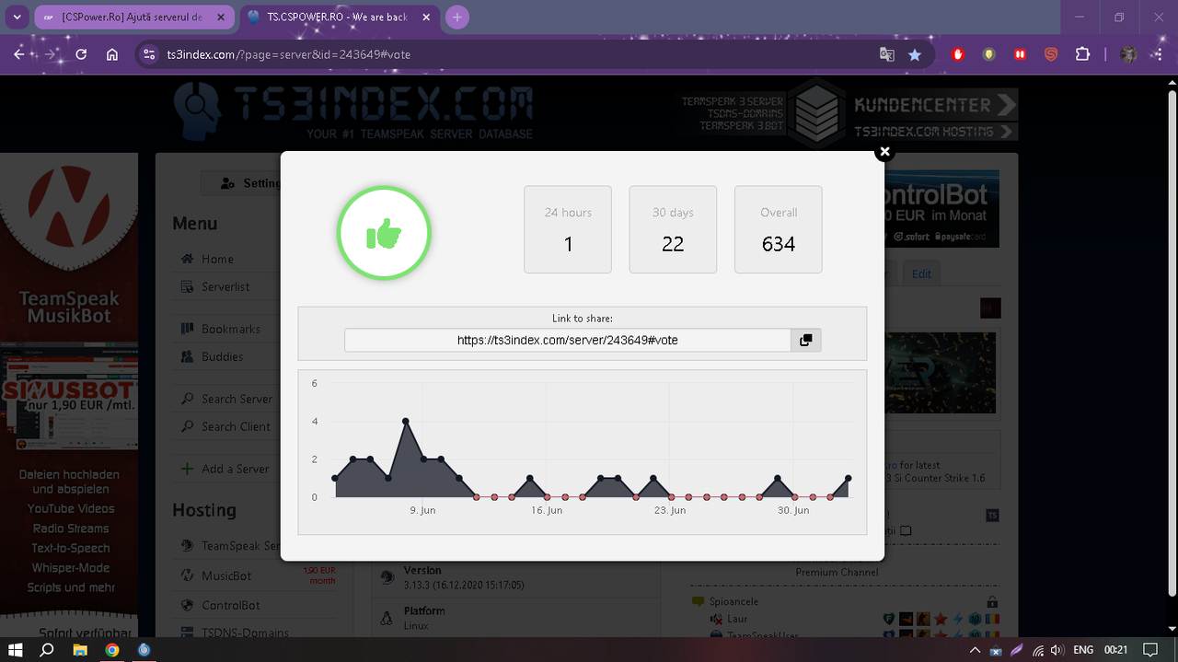The height and width of the screenshot is (662, 1178).
Task: Click the 30 days vote counter
Action: click(673, 229)
